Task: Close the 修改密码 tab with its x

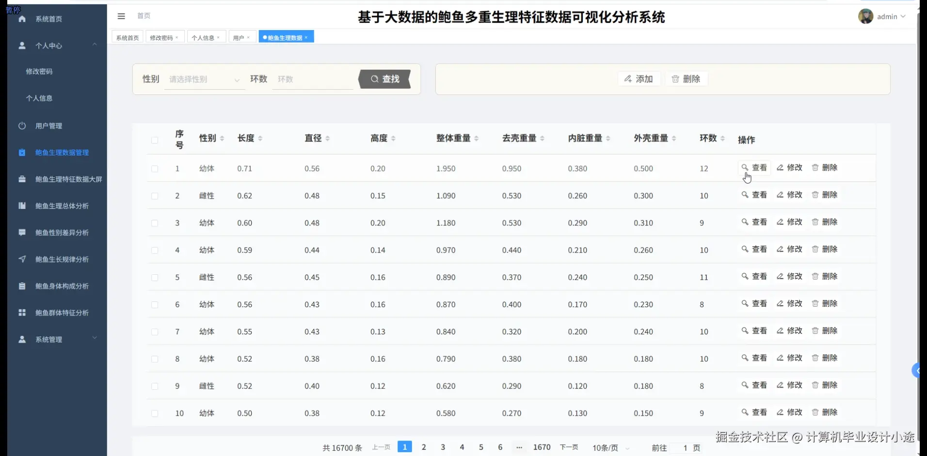Action: point(177,37)
